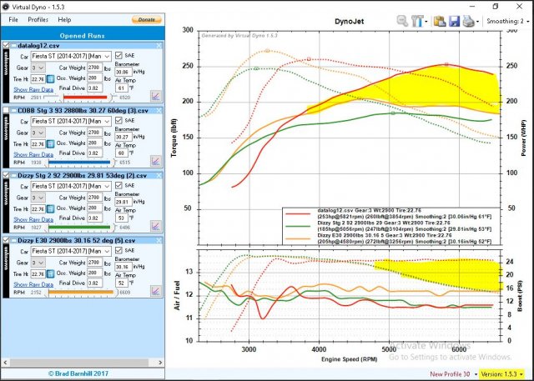Uncheck the Dizzy E30 run visibility checkbox
This screenshot has height=381, width=534.
tap(6, 240)
